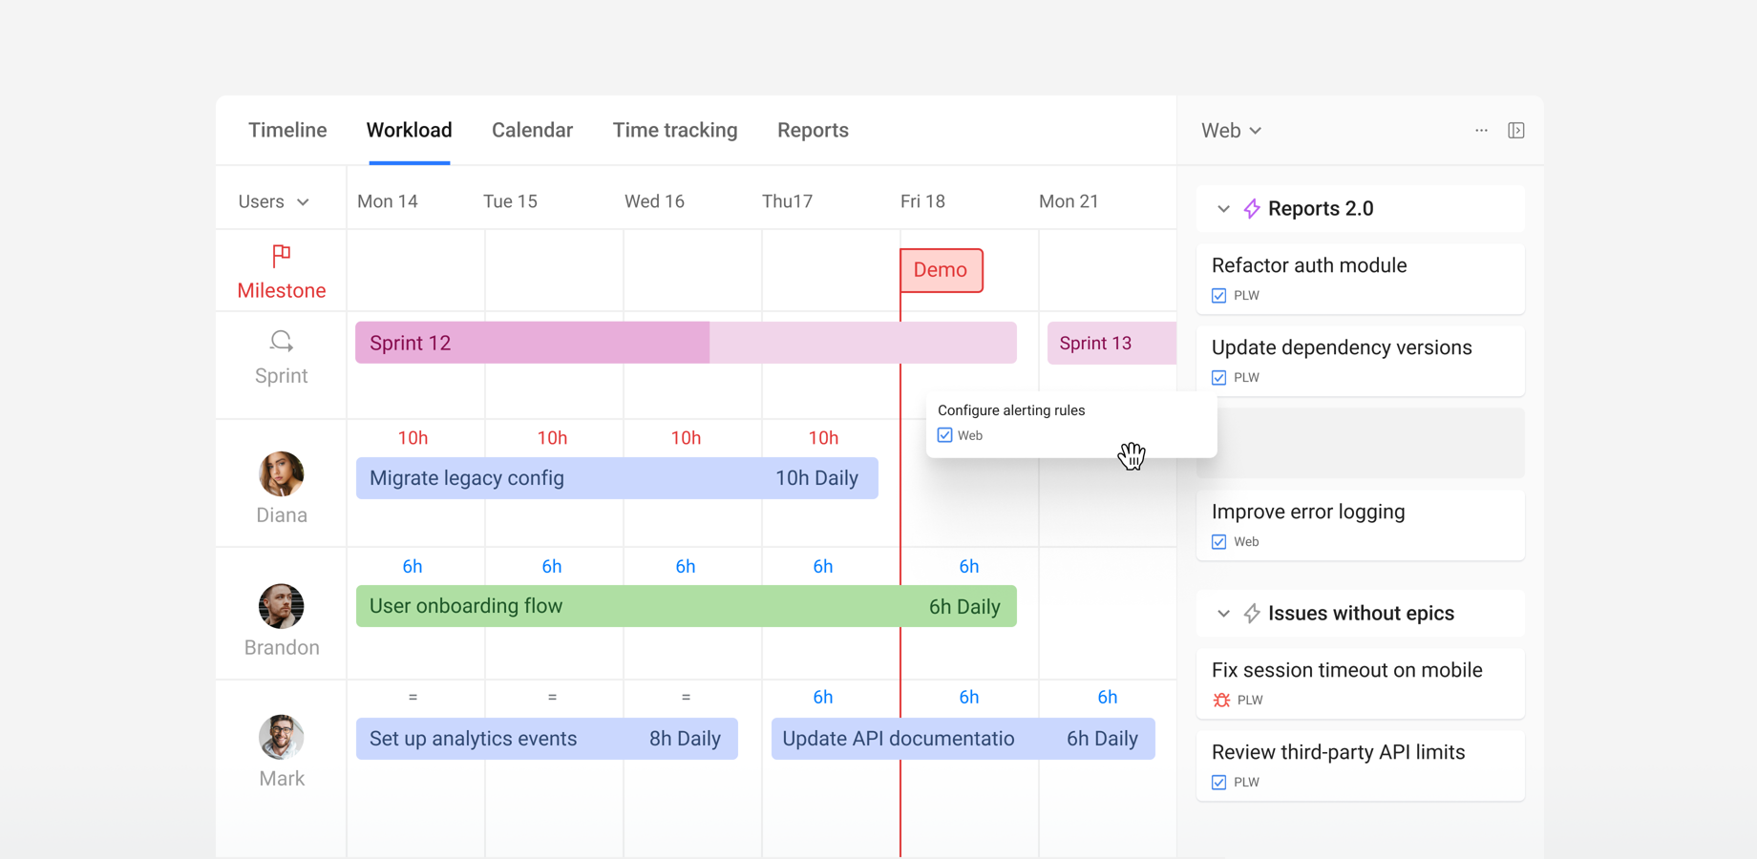Image resolution: width=1757 pixels, height=859 pixels.
Task: Click the bug icon on Fix session timeout card
Action: coord(1219,700)
